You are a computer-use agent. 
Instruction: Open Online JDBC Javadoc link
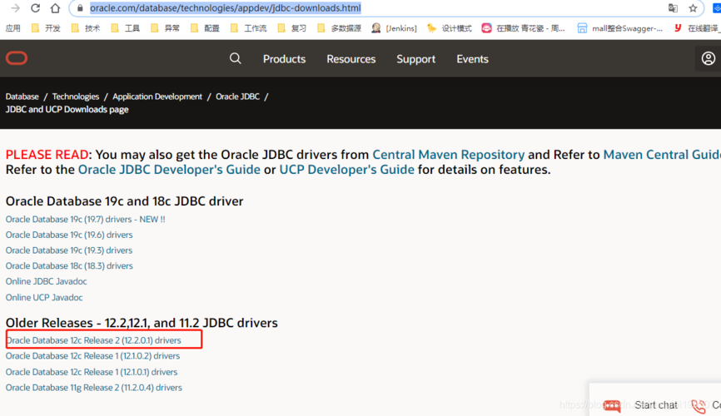tap(46, 281)
